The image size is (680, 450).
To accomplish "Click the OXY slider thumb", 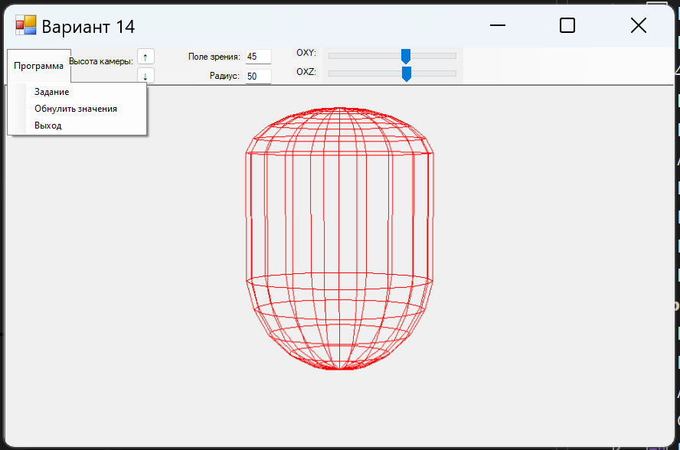I will [406, 57].
